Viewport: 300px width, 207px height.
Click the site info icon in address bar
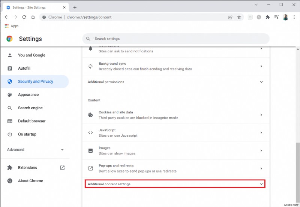click(x=44, y=17)
